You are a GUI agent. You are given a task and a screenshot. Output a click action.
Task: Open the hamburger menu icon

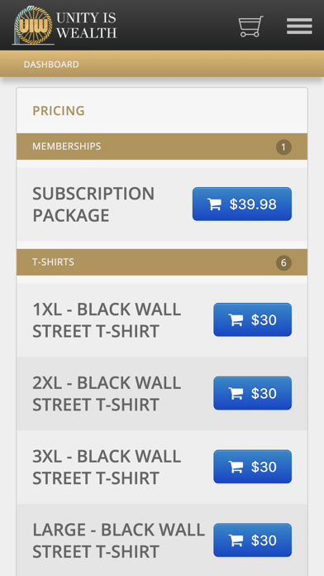click(x=299, y=26)
